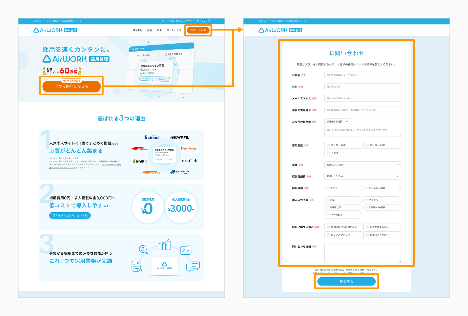Click the 問い合わせ詳細 text area
468x316 pixels.
point(362,253)
